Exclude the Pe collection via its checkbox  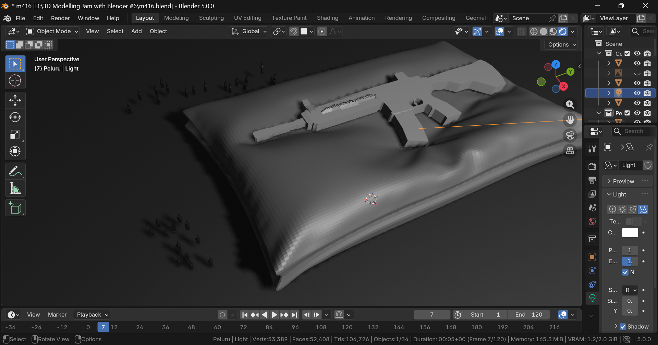(627, 113)
